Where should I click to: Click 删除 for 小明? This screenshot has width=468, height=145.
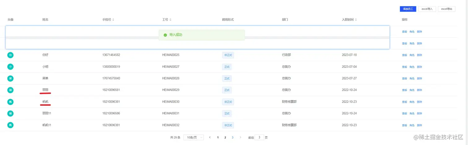click(x=419, y=67)
